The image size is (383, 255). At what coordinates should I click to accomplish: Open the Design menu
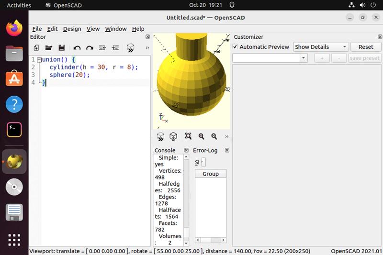pos(72,29)
